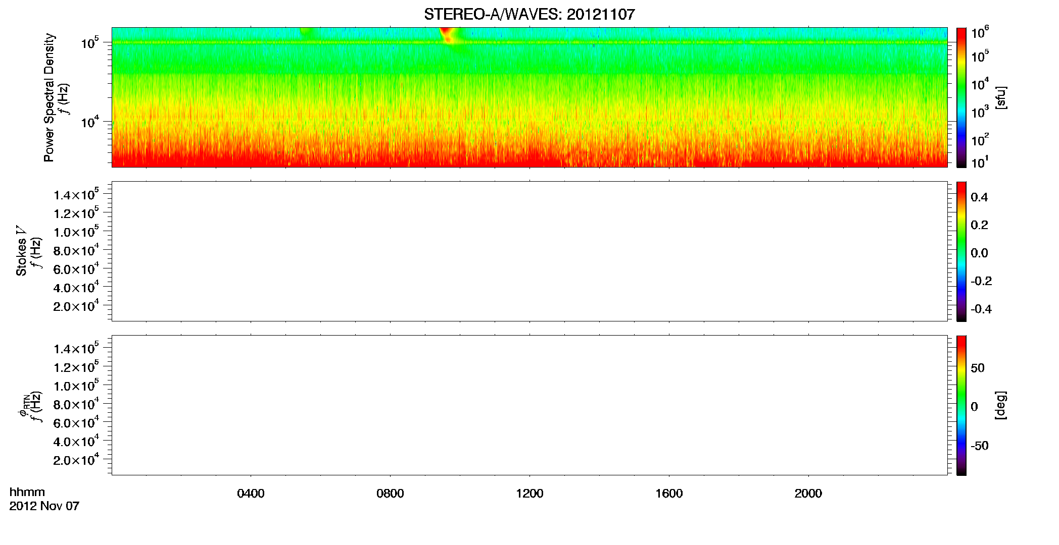This screenshot has height=545, width=1059.
Task: Click the 0.4 tick on Stokes colorbar
Action: (979, 197)
